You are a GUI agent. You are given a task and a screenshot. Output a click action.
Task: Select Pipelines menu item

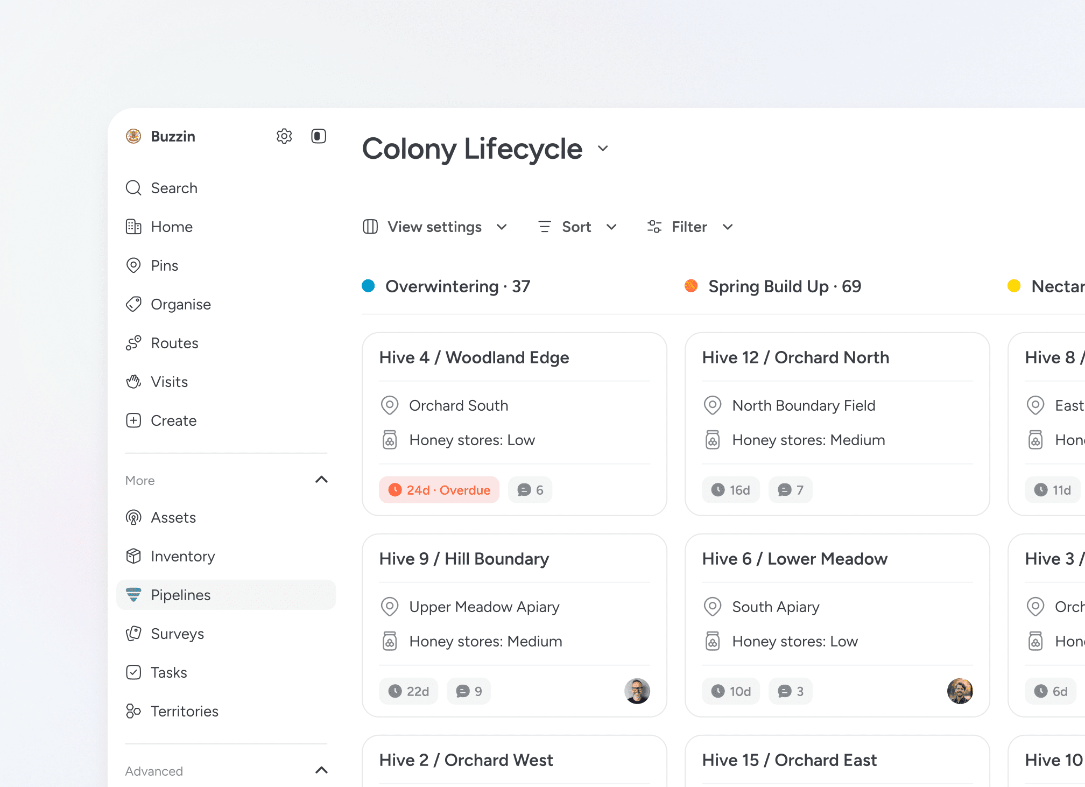[180, 595]
